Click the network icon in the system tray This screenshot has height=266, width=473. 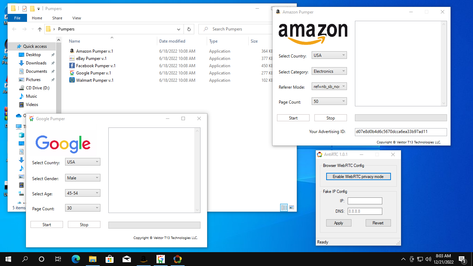[x=420, y=259]
